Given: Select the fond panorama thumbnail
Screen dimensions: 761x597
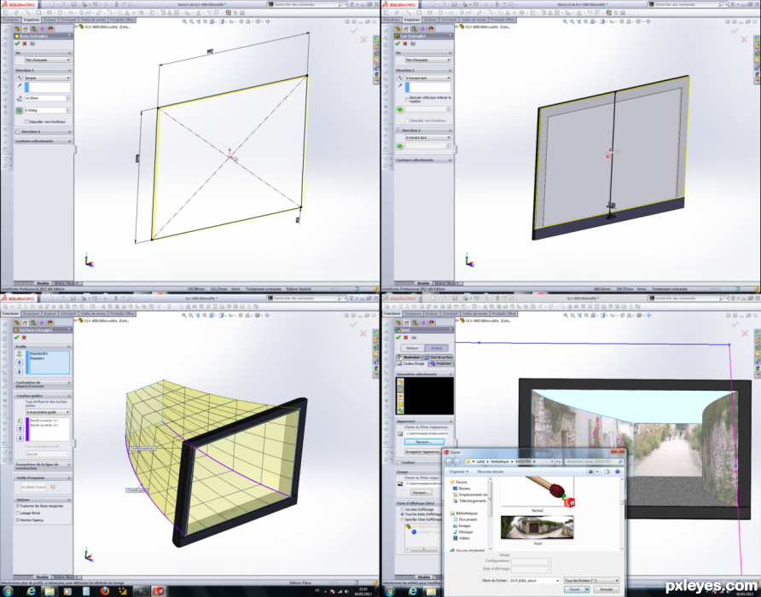Looking at the screenshot, I should click(537, 528).
